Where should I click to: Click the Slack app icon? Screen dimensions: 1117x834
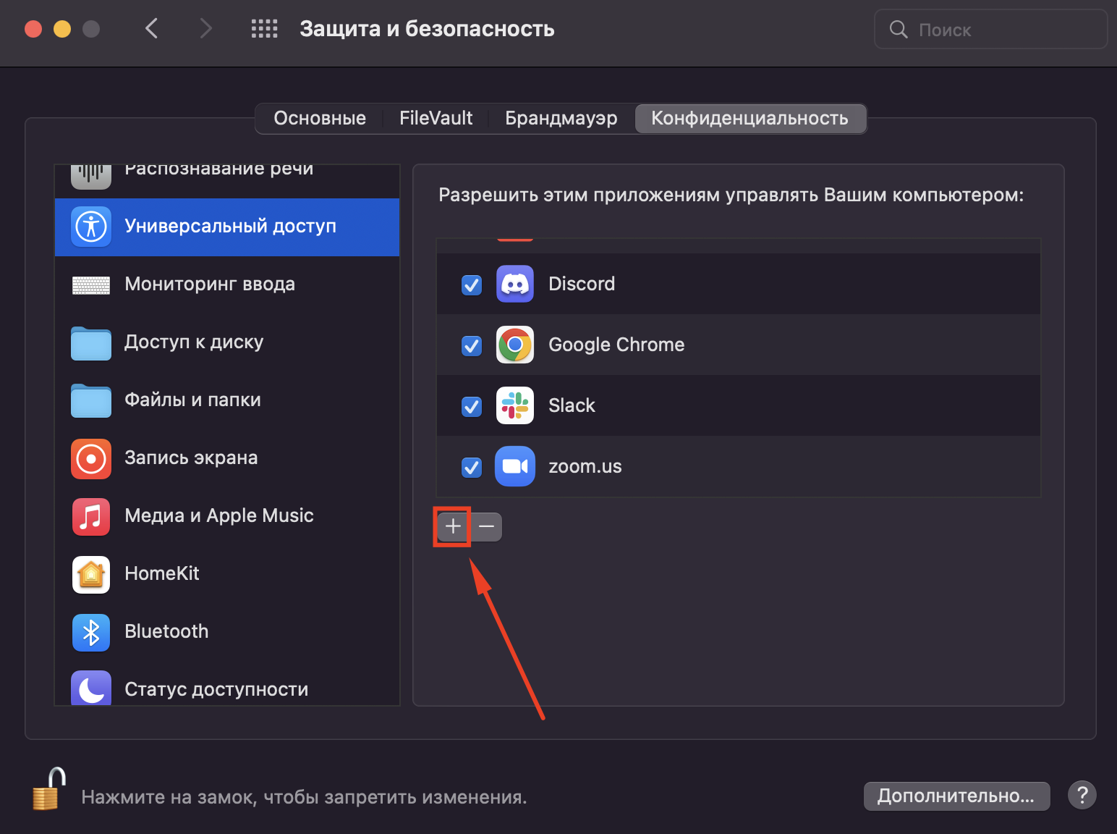(515, 405)
